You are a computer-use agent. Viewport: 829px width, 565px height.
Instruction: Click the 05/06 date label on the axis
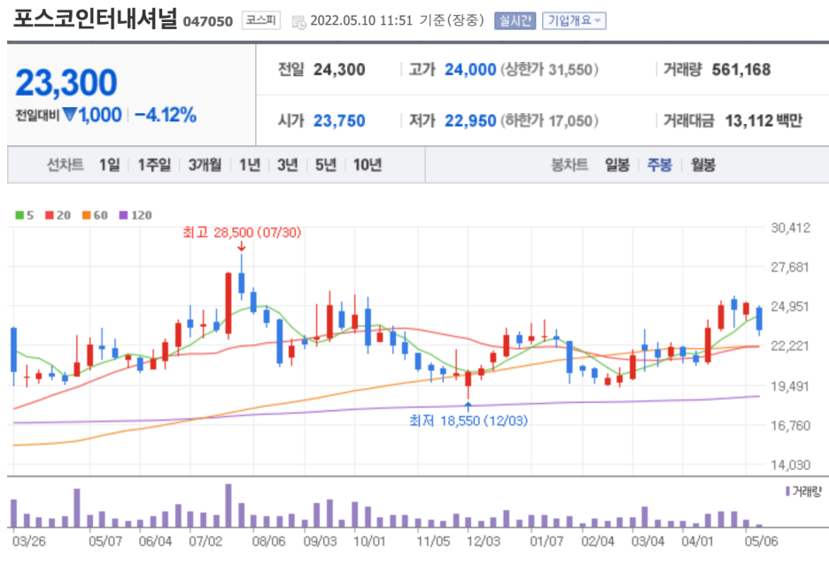(x=762, y=541)
